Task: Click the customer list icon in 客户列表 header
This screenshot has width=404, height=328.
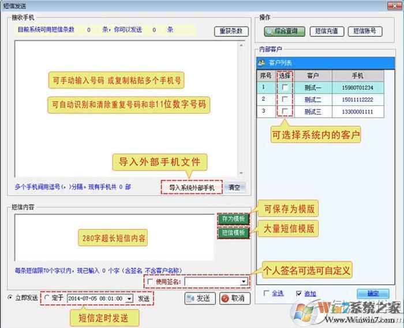Action: coord(261,62)
